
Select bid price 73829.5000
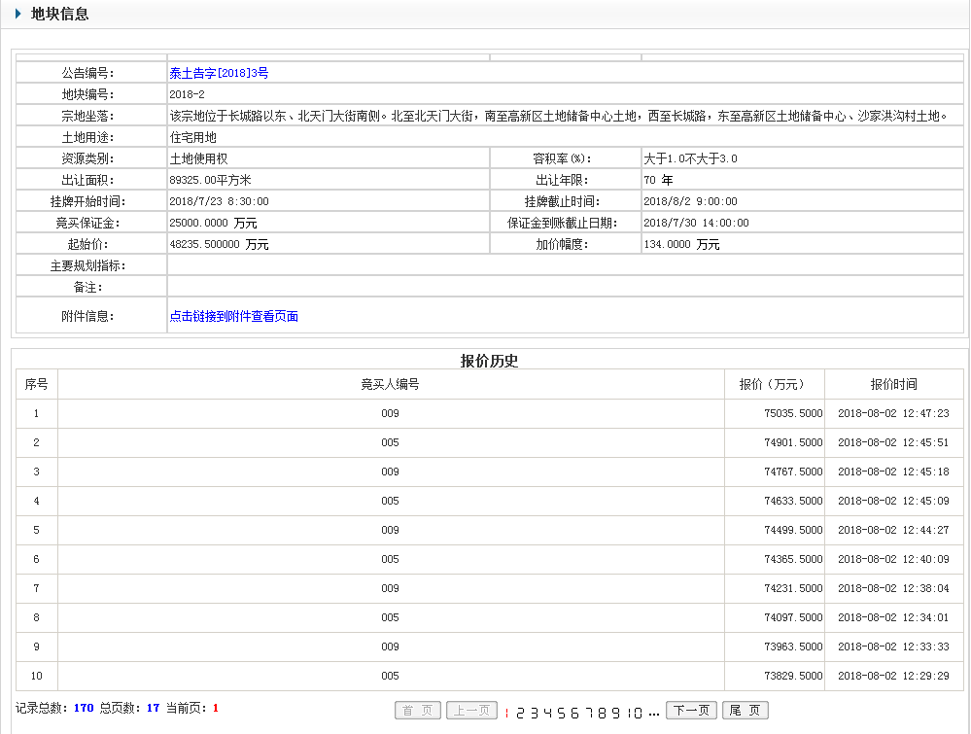[x=793, y=675]
